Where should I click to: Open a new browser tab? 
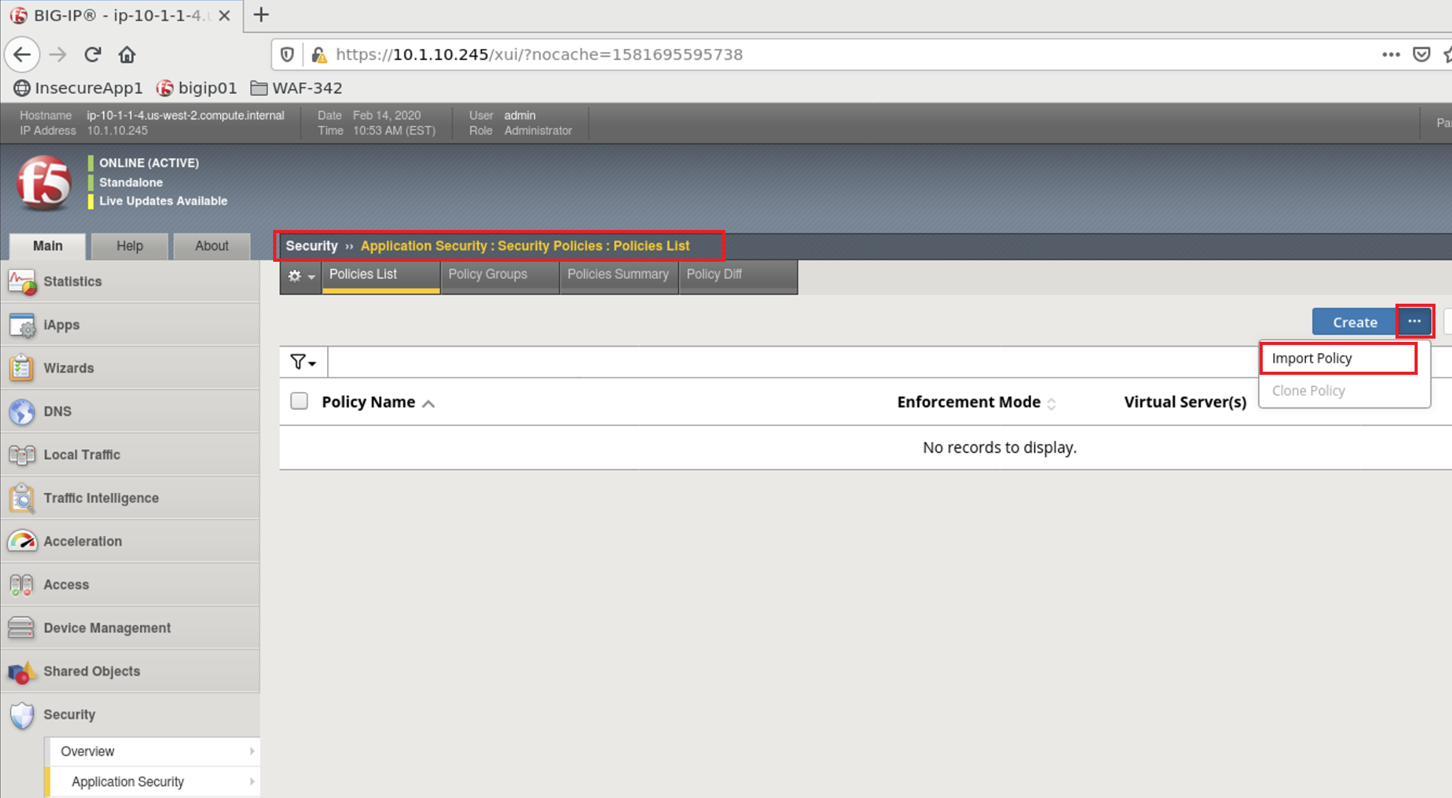pos(261,15)
